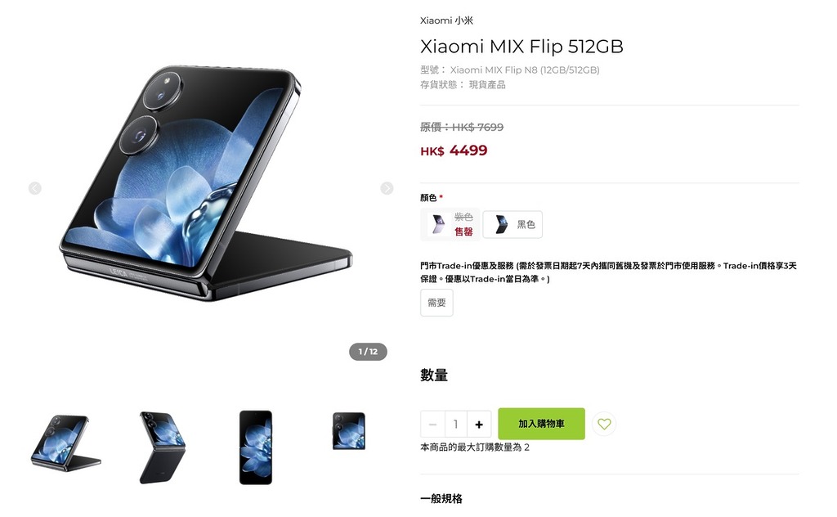
Task: Click the quantity input field
Action: (x=456, y=424)
